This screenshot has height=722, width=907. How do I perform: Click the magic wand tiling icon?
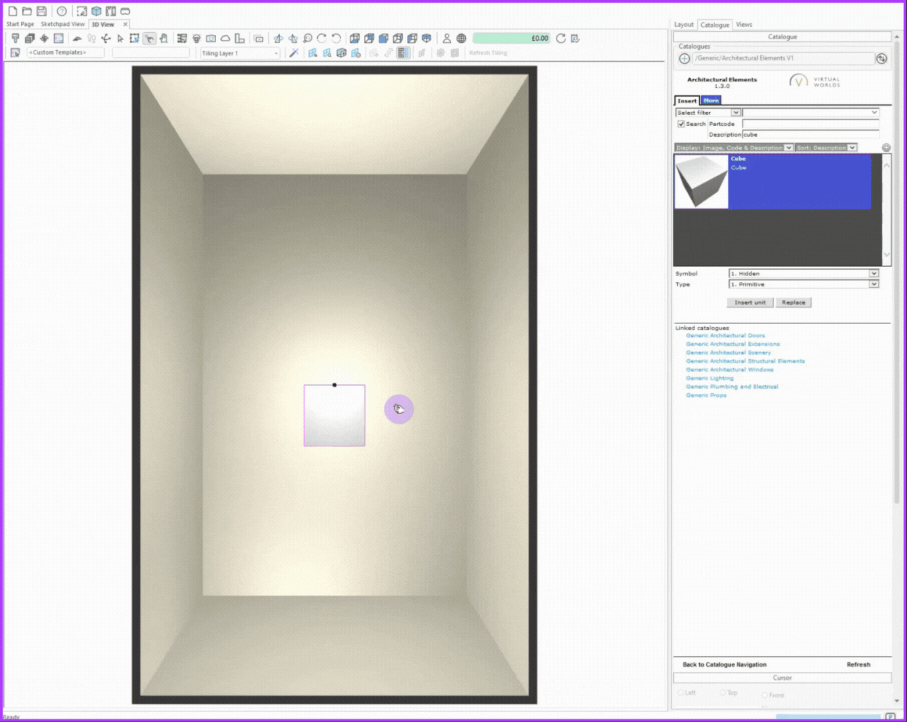pyautogui.click(x=293, y=53)
